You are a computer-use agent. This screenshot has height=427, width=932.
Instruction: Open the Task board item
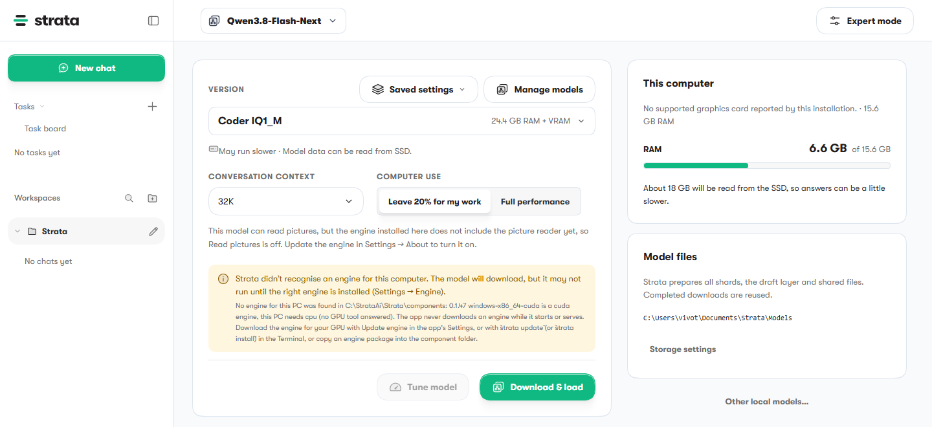tap(45, 129)
